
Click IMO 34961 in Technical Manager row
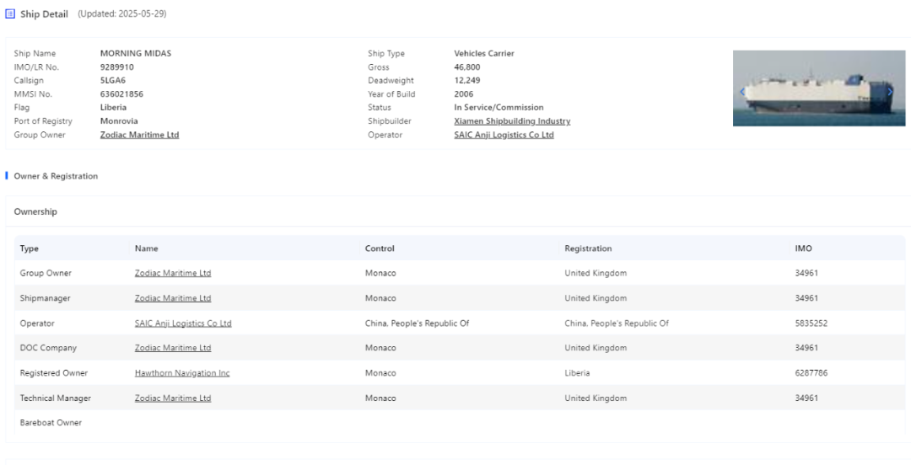(x=806, y=398)
